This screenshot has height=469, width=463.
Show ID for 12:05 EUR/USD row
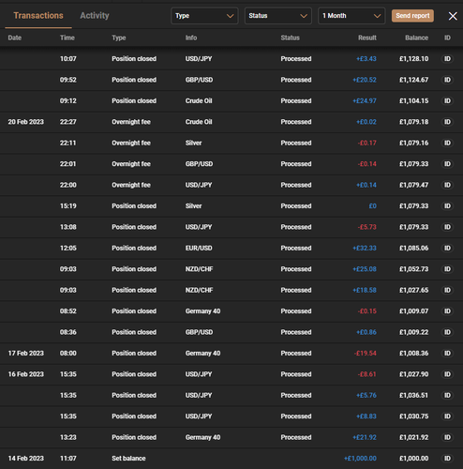[x=447, y=248]
